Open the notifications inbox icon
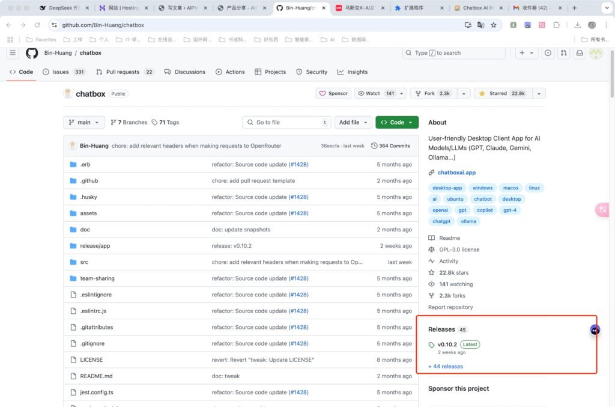The height and width of the screenshot is (407, 615). (580, 53)
